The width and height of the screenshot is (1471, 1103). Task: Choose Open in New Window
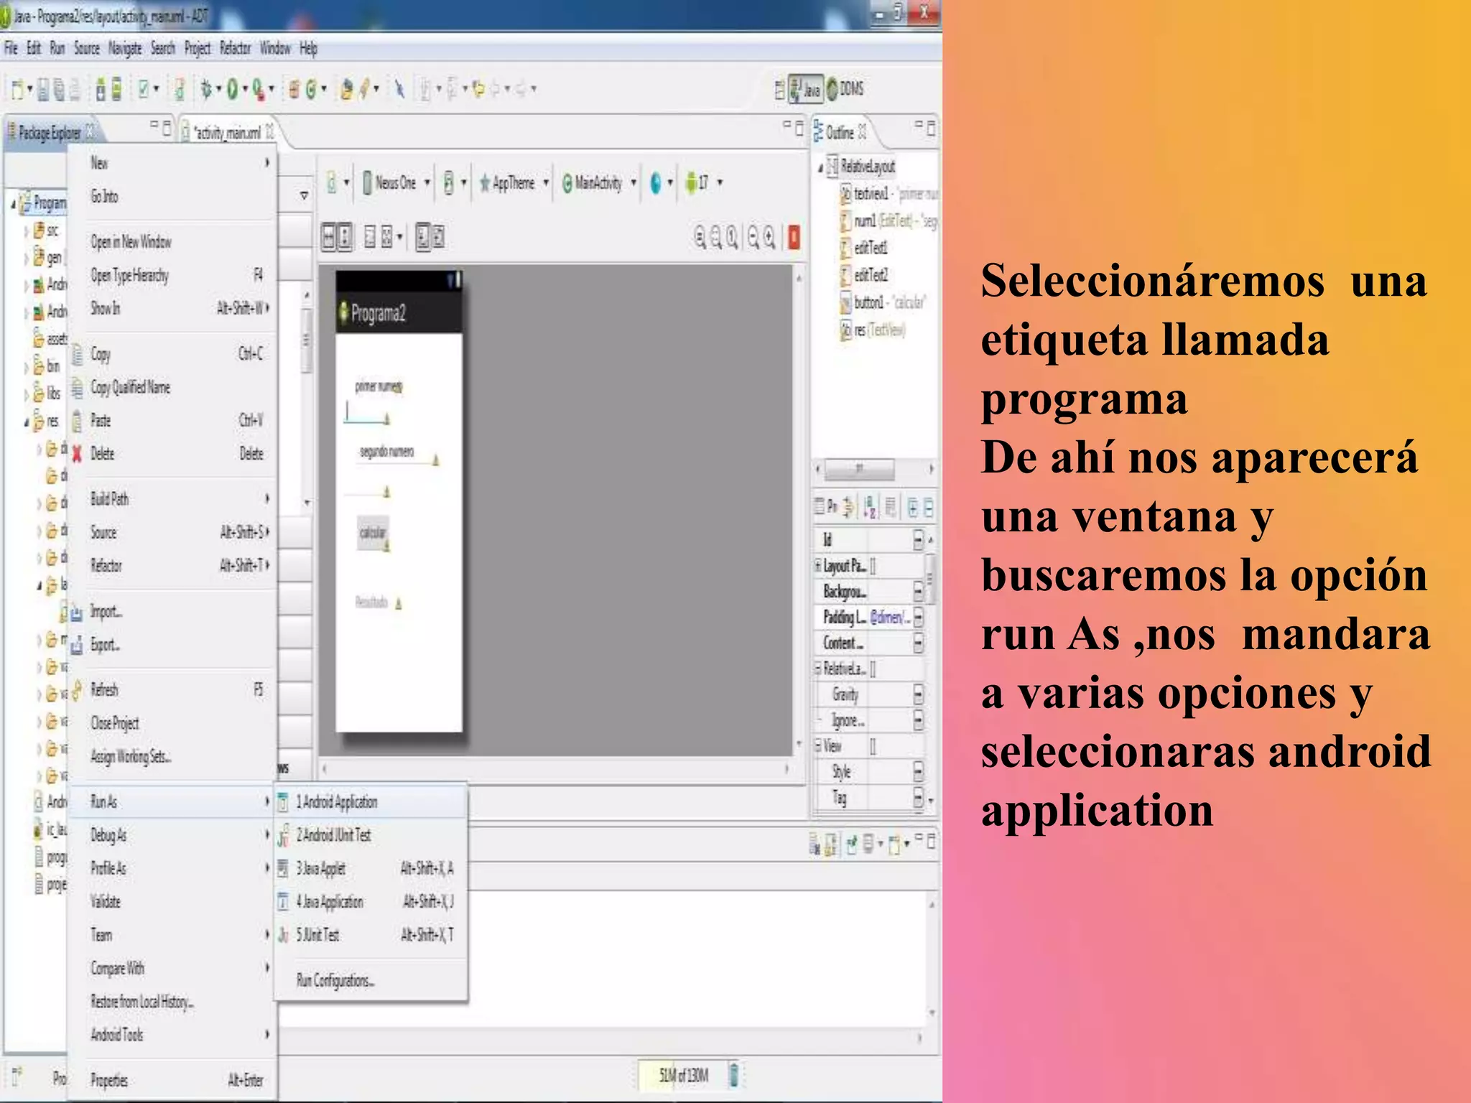click(131, 241)
